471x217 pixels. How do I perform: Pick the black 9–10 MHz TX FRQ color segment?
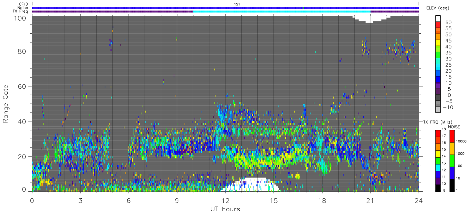pyautogui.click(x=438, y=188)
